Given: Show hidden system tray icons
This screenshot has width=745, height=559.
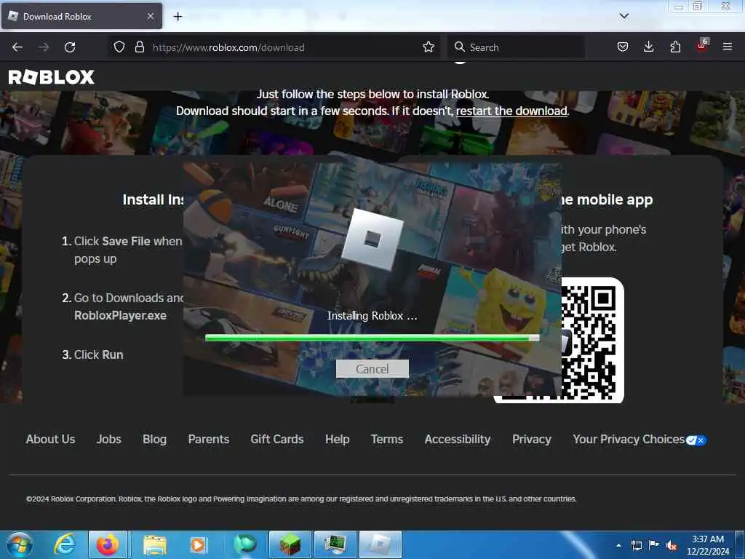Looking at the screenshot, I should pos(618,545).
